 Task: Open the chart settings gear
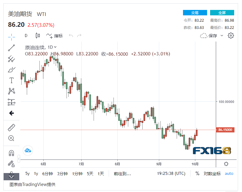click(x=231, y=36)
